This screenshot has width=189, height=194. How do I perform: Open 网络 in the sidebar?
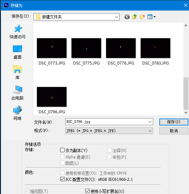[x=17, y=113]
